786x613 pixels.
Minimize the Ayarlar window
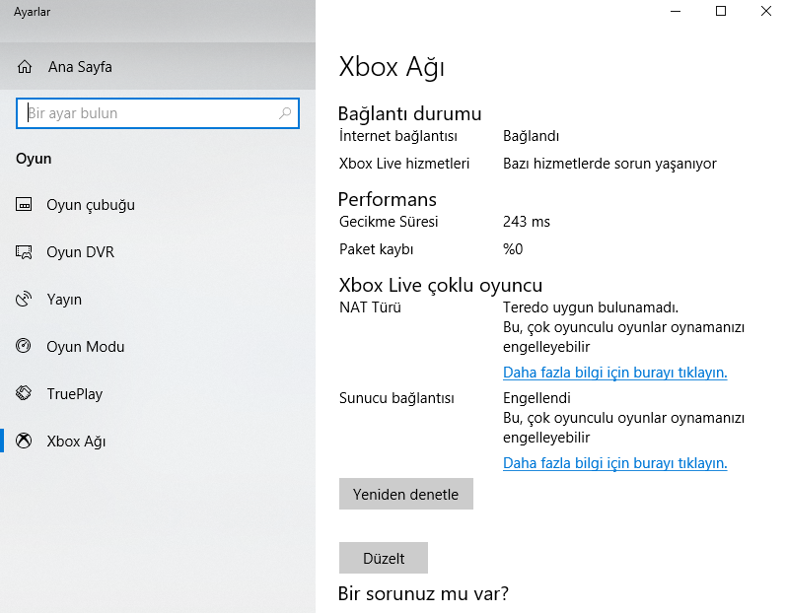click(676, 11)
